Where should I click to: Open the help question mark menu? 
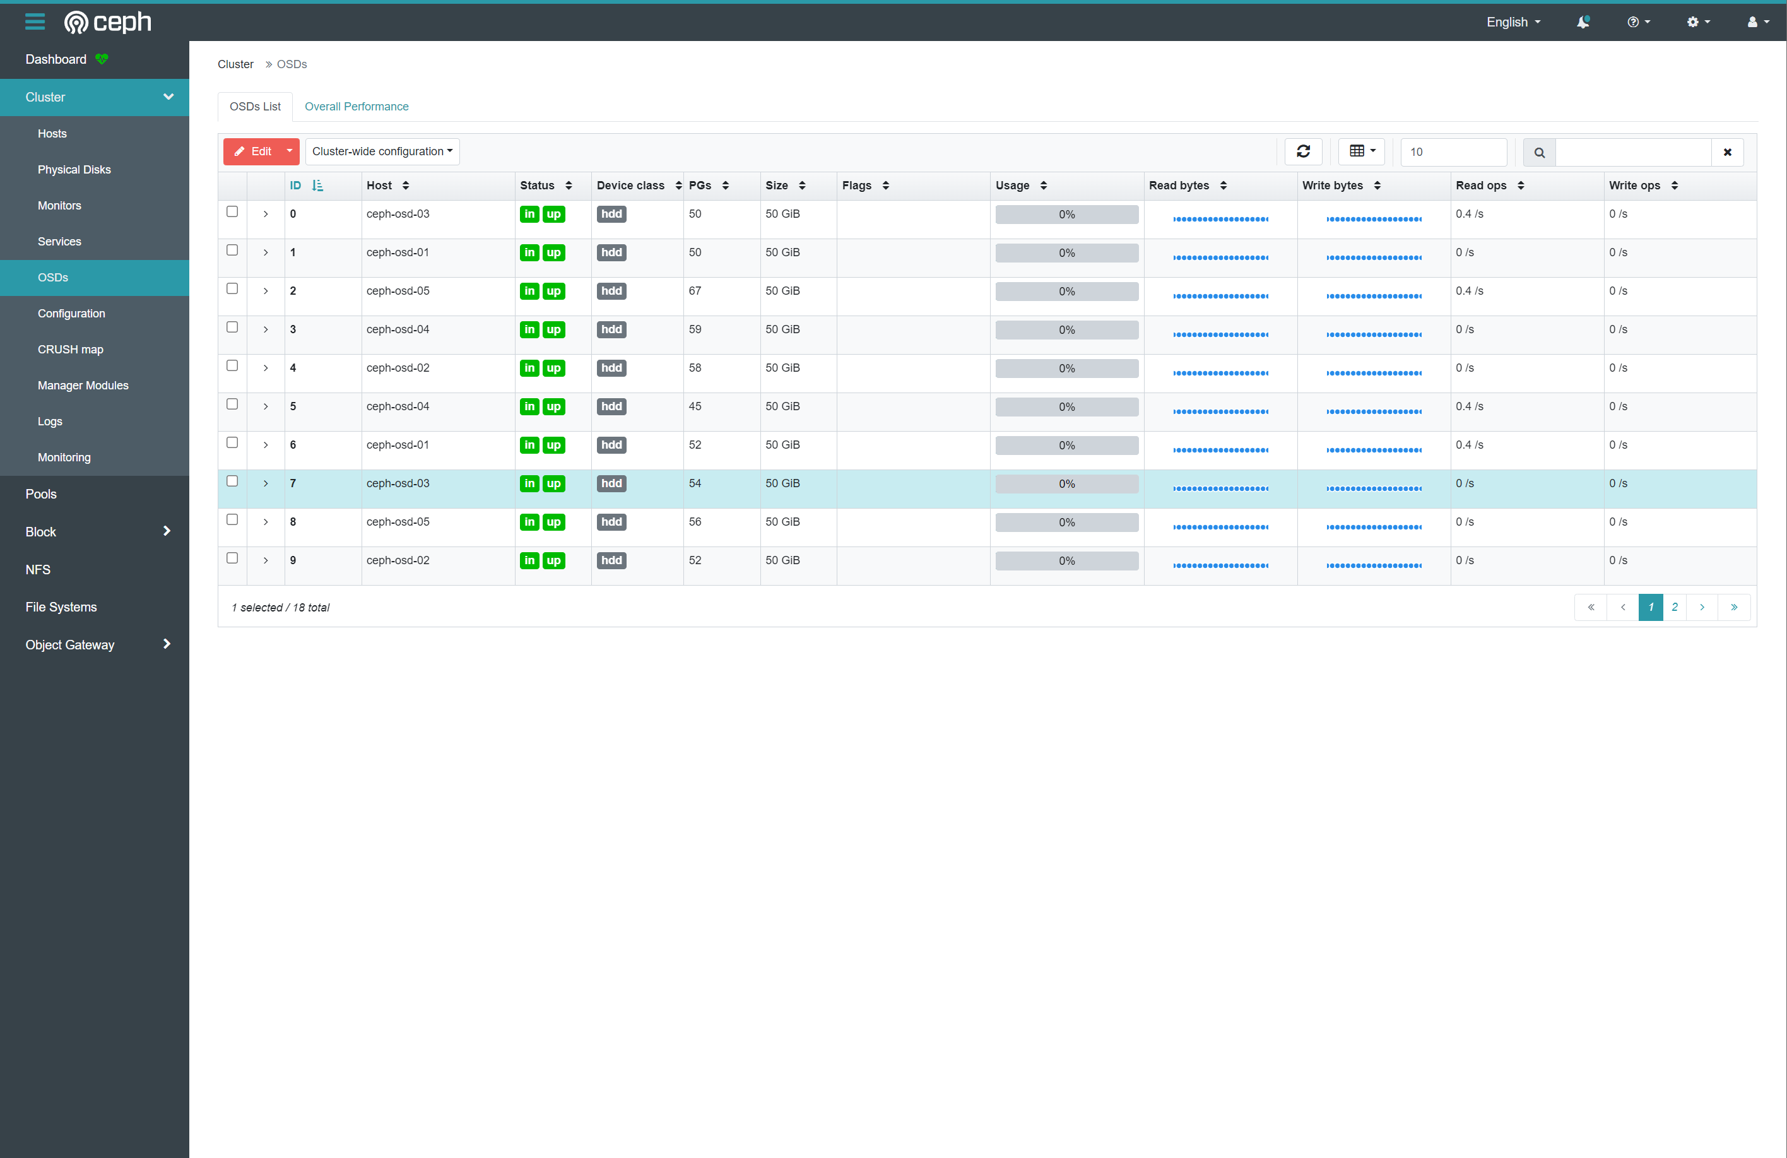pos(1637,22)
